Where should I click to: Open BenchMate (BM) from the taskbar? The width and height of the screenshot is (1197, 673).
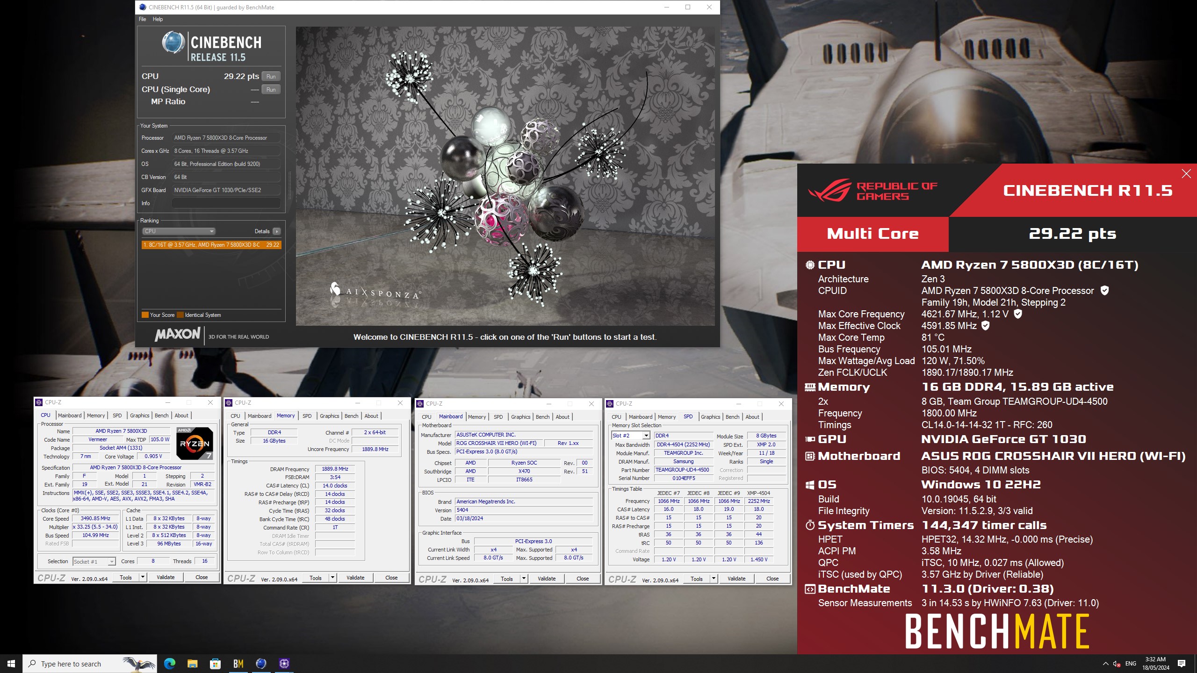pos(238,664)
